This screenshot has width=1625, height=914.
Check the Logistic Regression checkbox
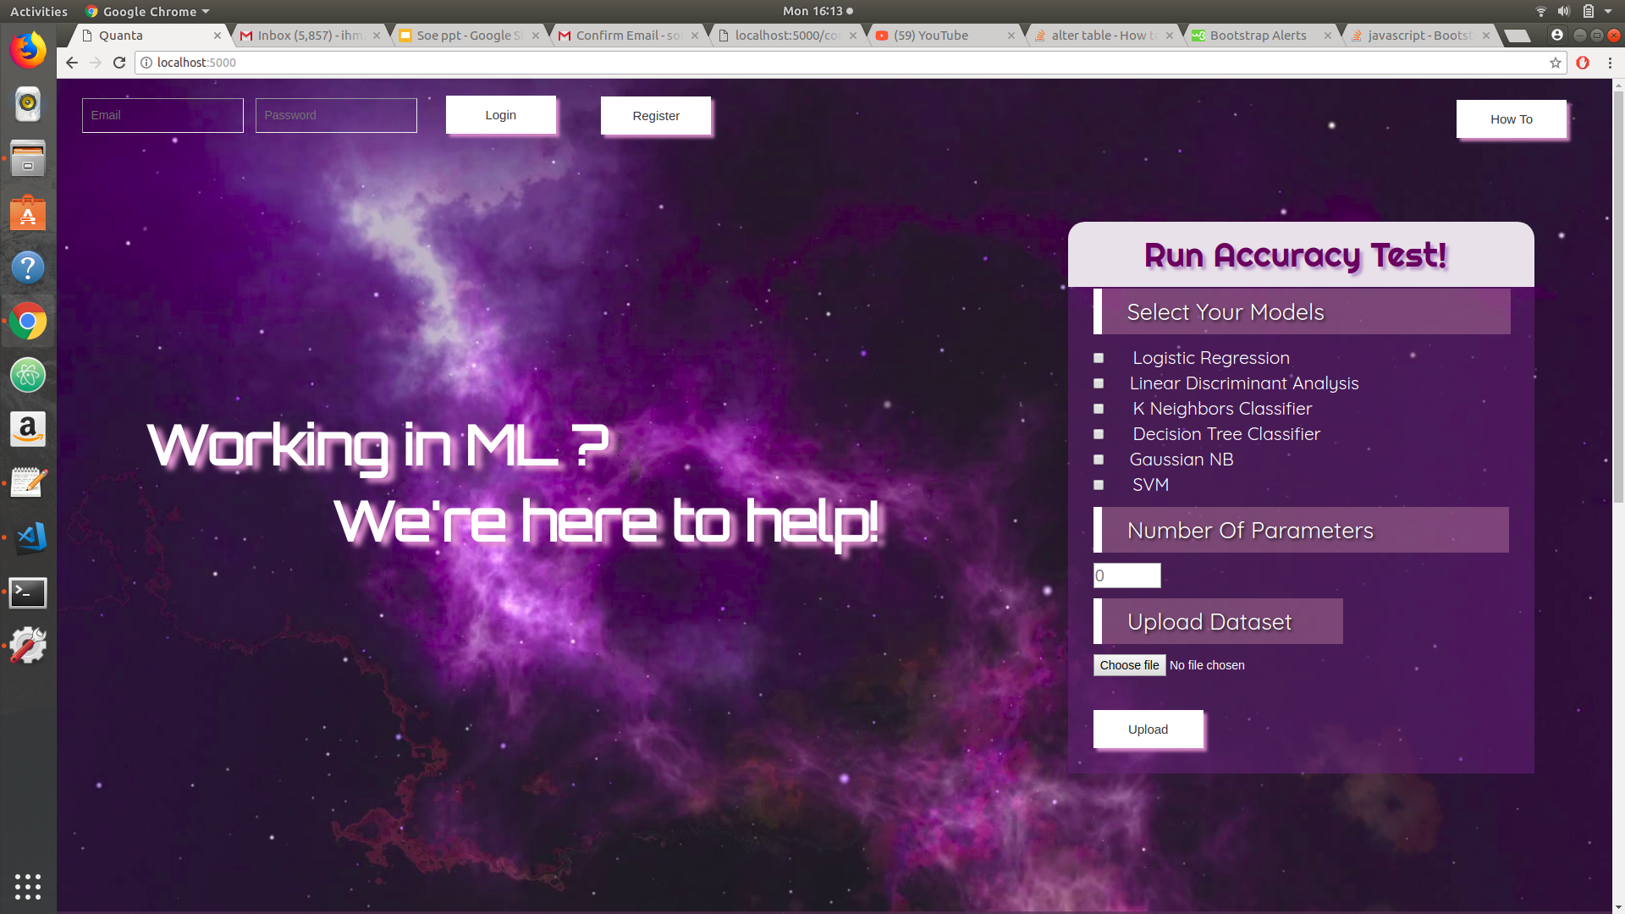coord(1099,358)
